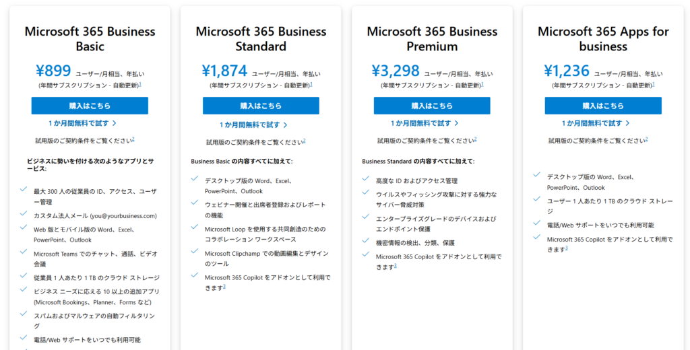The width and height of the screenshot is (690, 350).
Task: Click checkmark icon beside カスタム法人メール
Action: [x=24, y=213]
